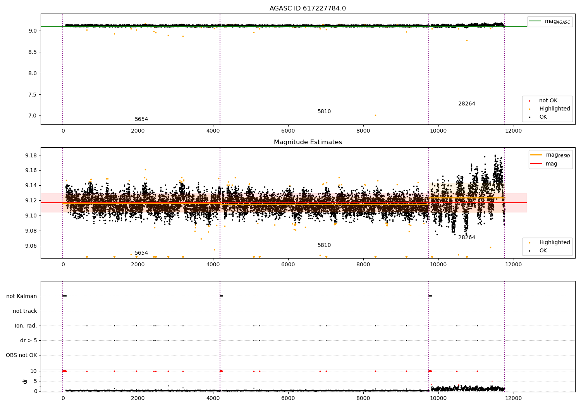Screen dimensions: 581x407
Task: Select the 9.10 y-axis tick label
Action: click(x=31, y=216)
